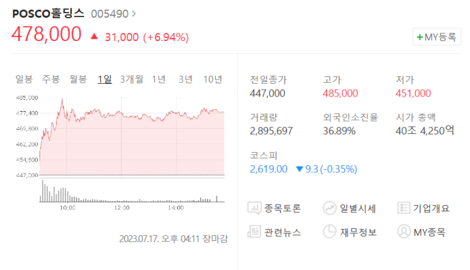
Task: Select the 1일 chart period
Action: pyautogui.click(x=104, y=79)
